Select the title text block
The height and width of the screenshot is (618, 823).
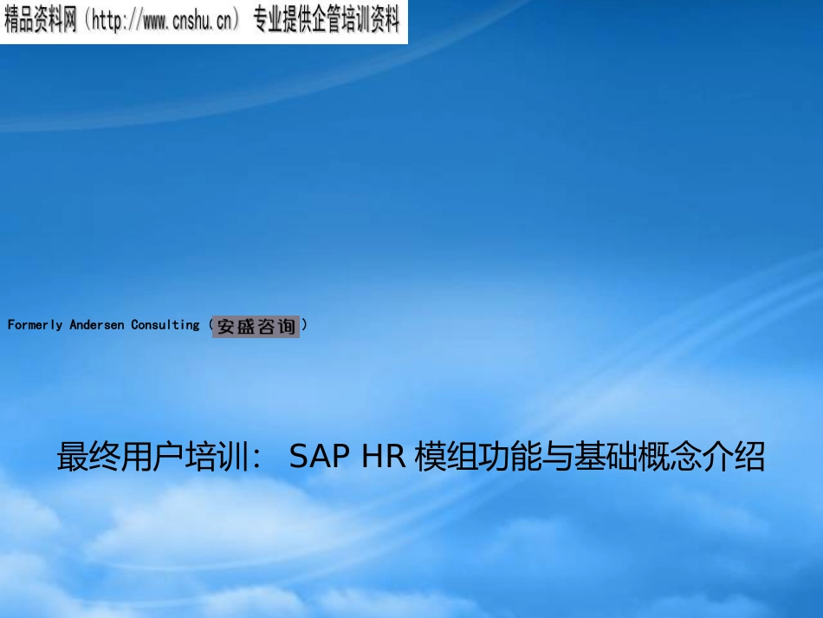411,458
